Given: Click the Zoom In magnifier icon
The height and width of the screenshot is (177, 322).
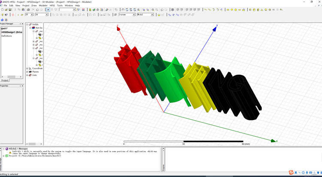Looking at the screenshot, I should click(x=153, y=9).
